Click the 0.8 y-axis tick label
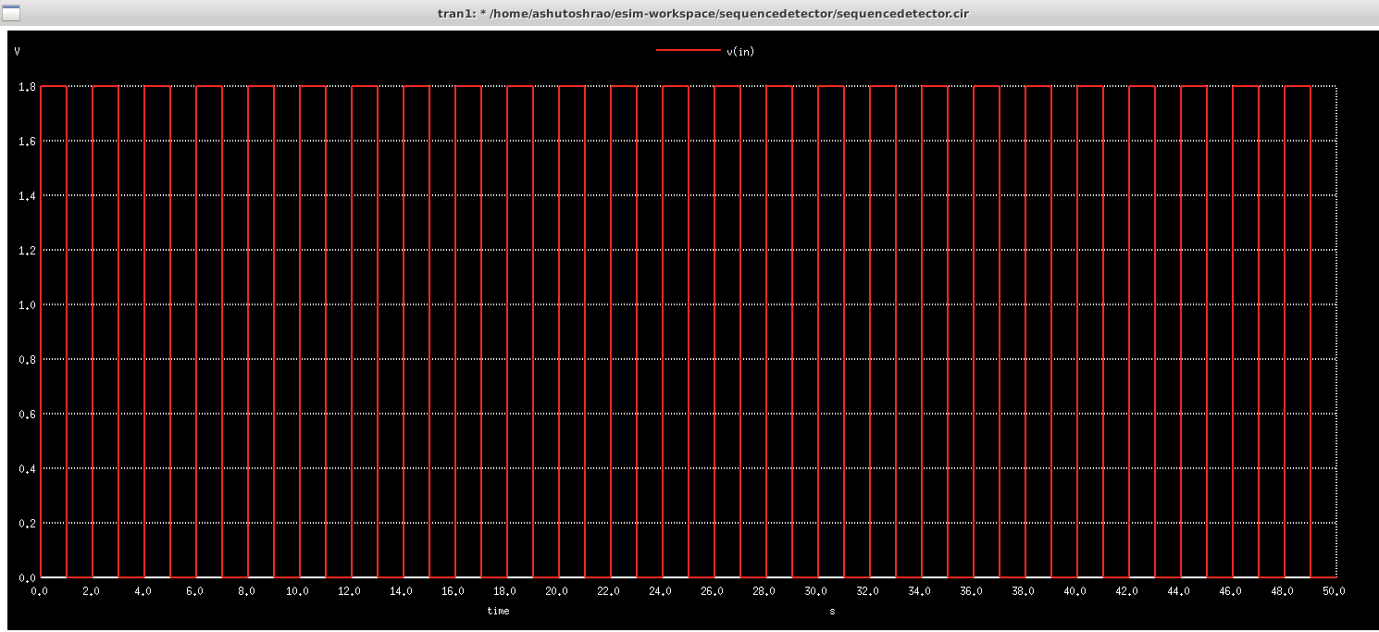Image resolution: width=1379 pixels, height=632 pixels. (x=26, y=360)
